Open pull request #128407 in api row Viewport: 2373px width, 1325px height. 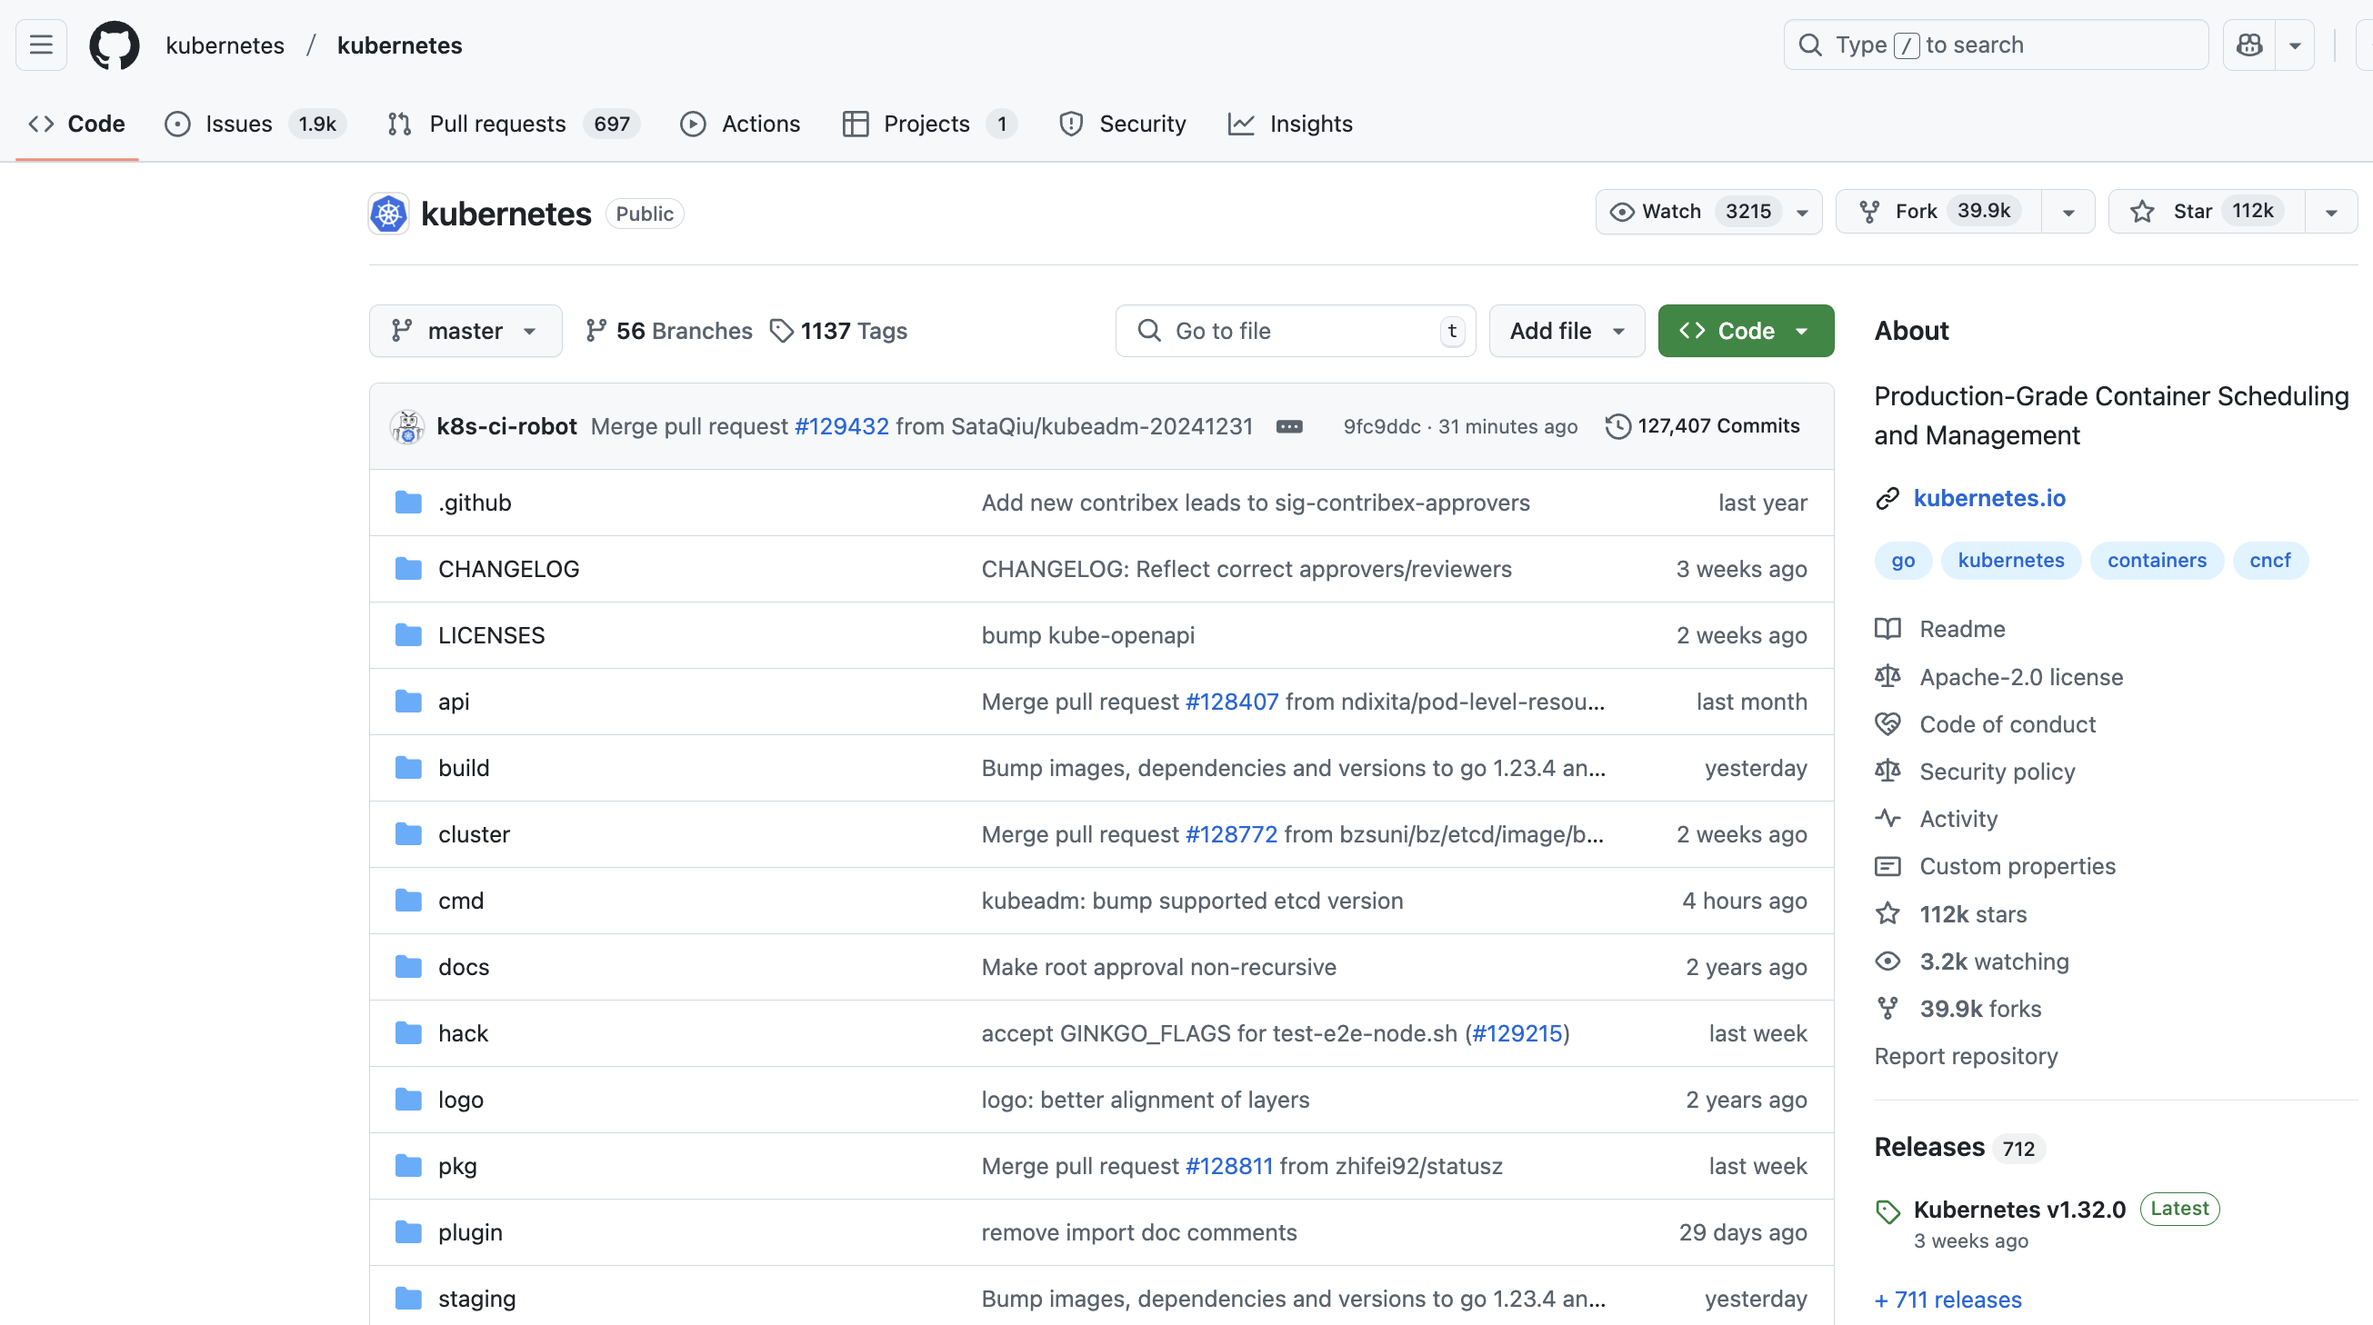1232,702
